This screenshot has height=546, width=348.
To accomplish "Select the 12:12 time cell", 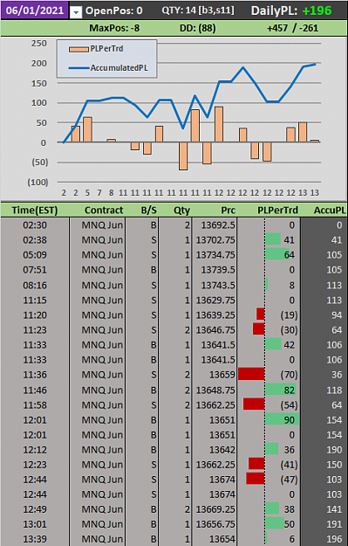I will [x=35, y=450].
